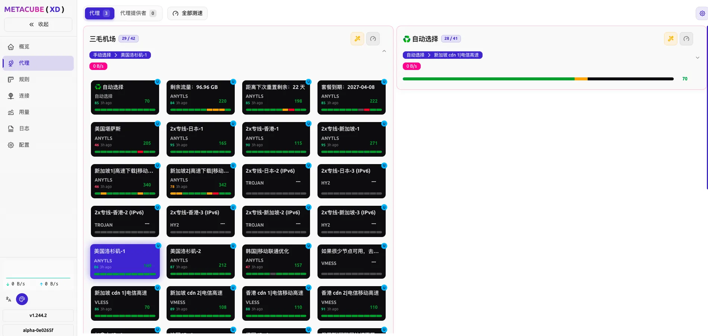
Task: Select the 美国洛杉矶-2 proxy node
Action: 200,261
